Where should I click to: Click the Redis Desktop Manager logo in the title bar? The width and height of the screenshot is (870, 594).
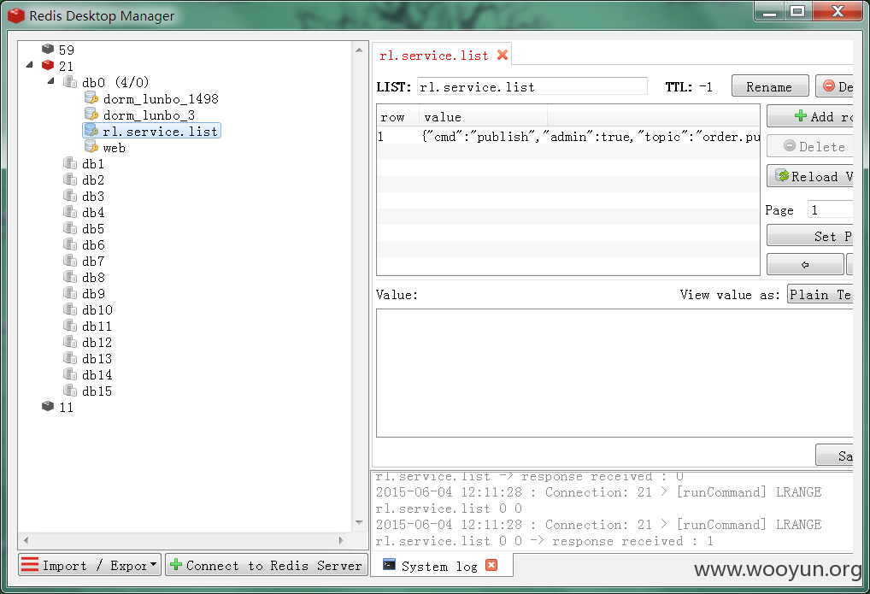click(x=16, y=15)
